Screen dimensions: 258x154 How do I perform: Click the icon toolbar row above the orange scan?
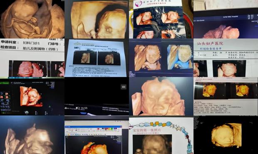click(x=86, y=134)
